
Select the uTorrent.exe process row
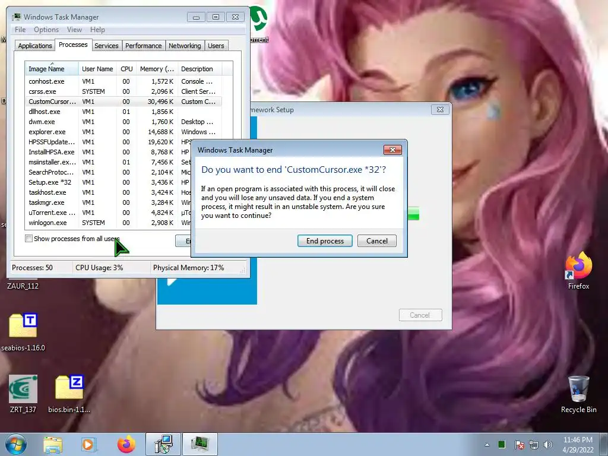coord(109,213)
